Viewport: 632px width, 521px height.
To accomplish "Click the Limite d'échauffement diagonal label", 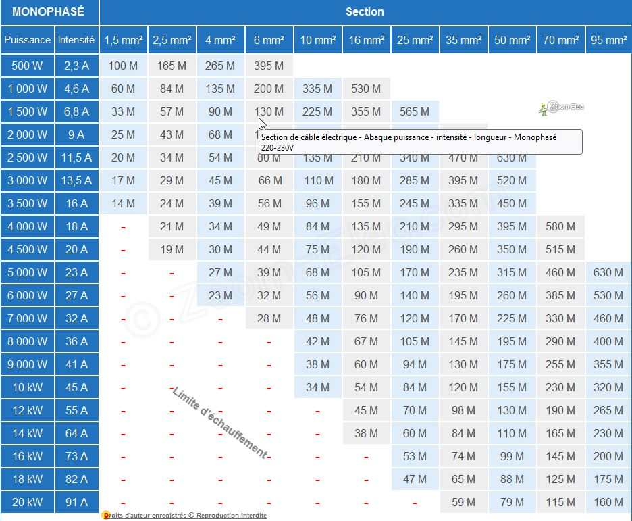I will (219, 423).
